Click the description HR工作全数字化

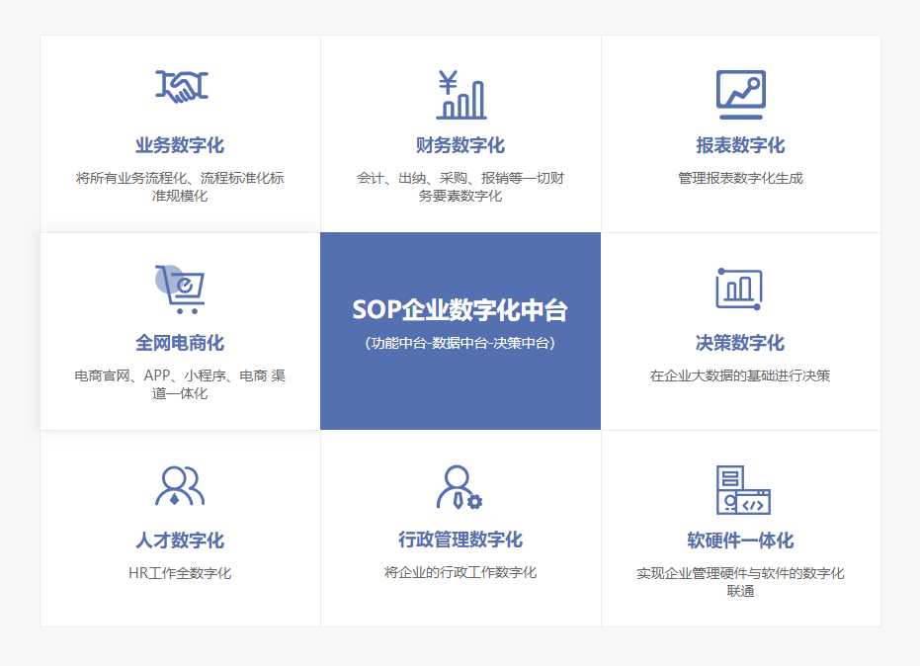click(180, 573)
